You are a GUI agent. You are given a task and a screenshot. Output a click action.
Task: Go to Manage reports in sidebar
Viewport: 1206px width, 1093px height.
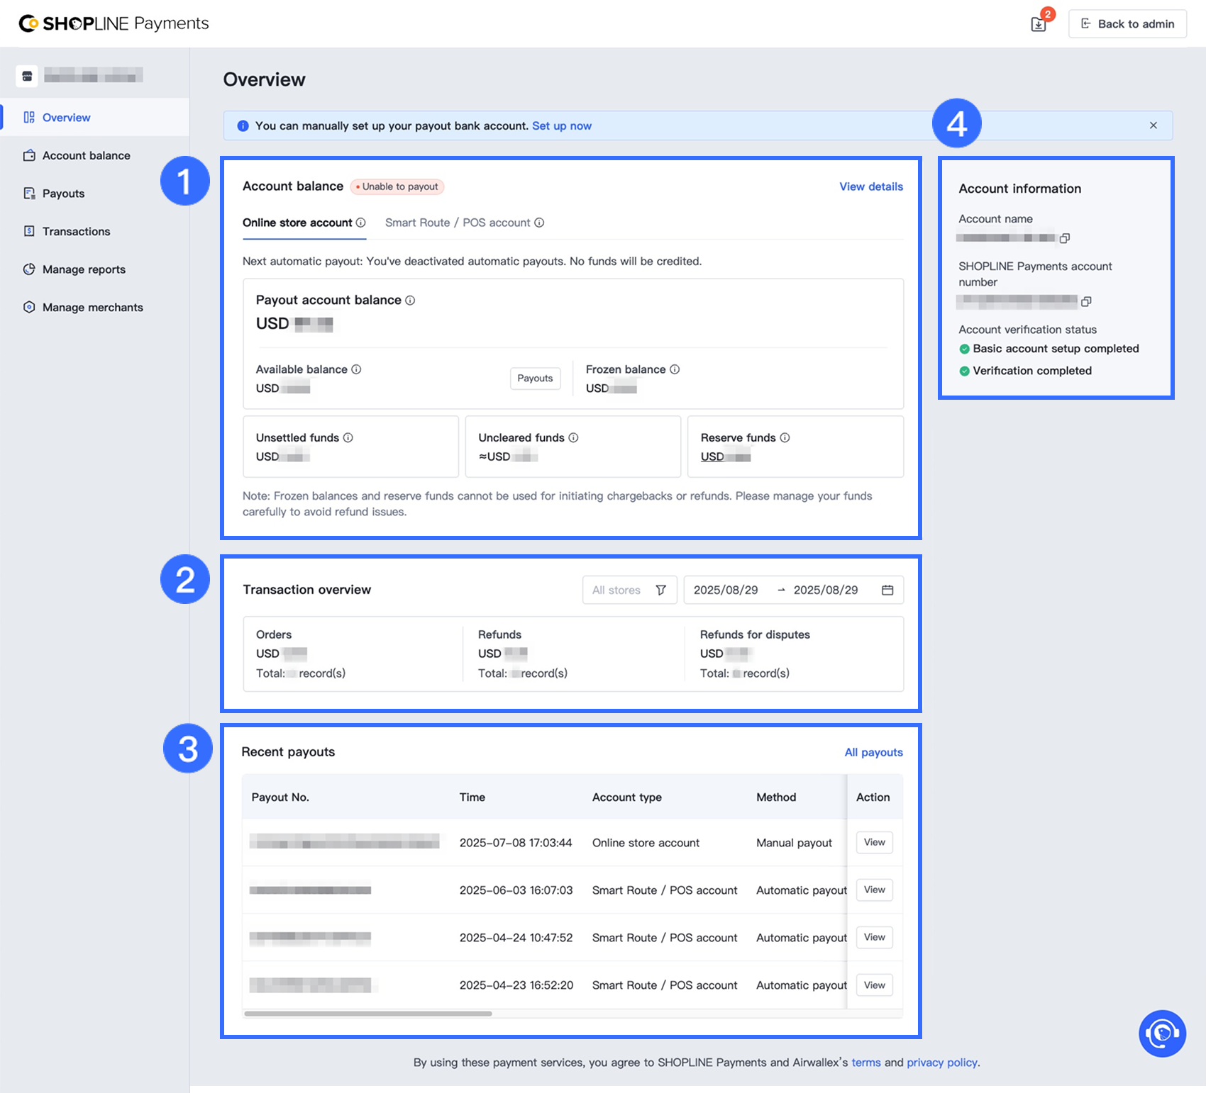(x=84, y=269)
